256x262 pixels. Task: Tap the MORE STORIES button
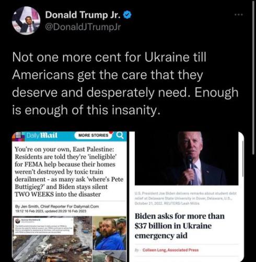(x=93, y=135)
